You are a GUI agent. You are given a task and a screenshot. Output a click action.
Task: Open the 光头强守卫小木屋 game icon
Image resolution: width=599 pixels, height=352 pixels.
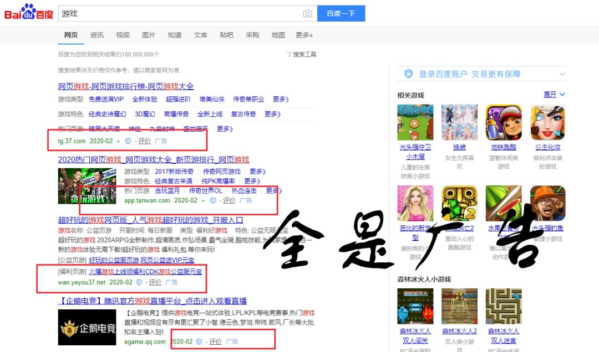(x=415, y=121)
